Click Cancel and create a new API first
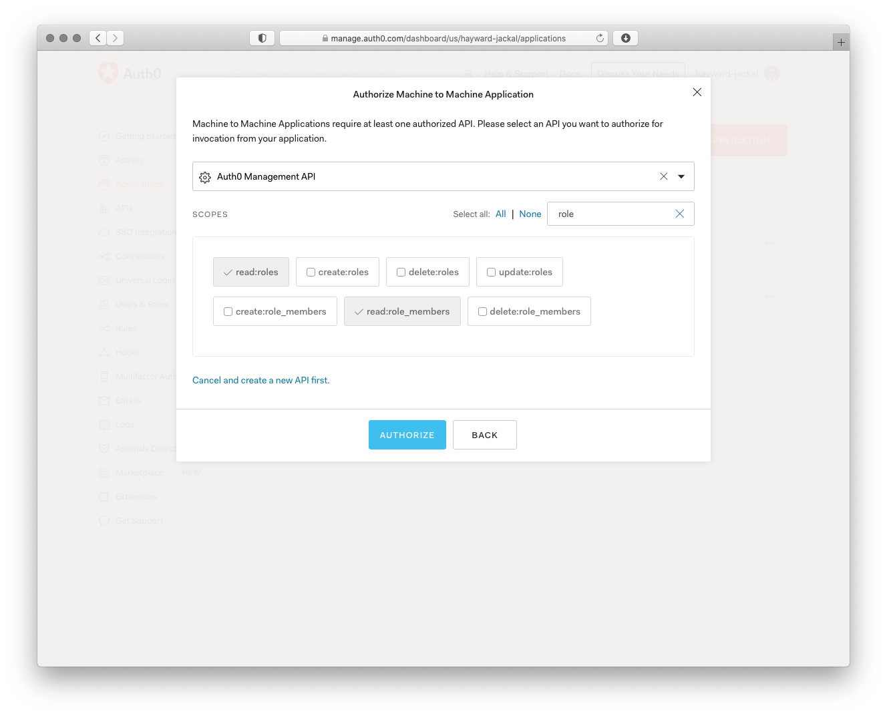887x716 pixels. pos(261,380)
